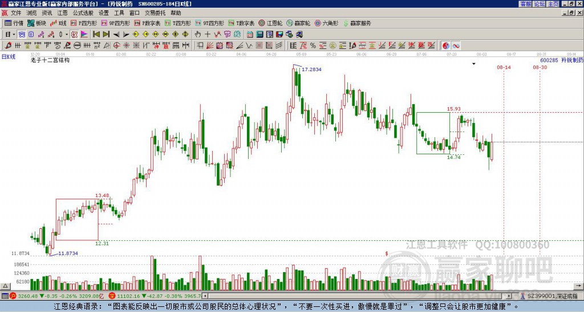The height and width of the screenshot is (312, 584).
Task: Click the 日K线 label
Action: tap(8, 57)
